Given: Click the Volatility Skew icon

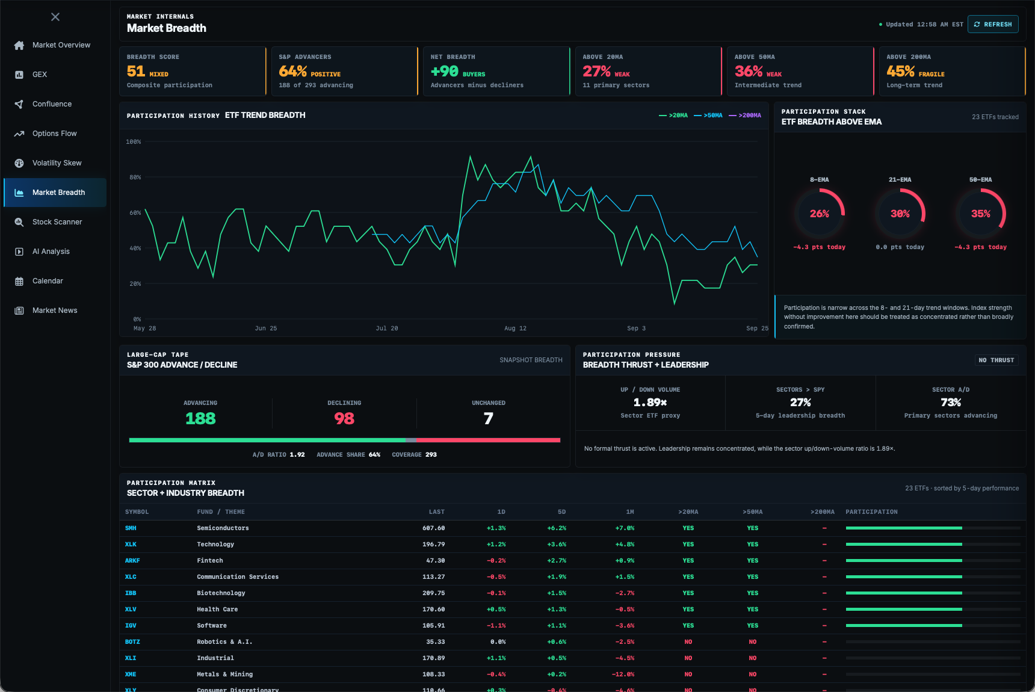Looking at the screenshot, I should [x=19, y=163].
